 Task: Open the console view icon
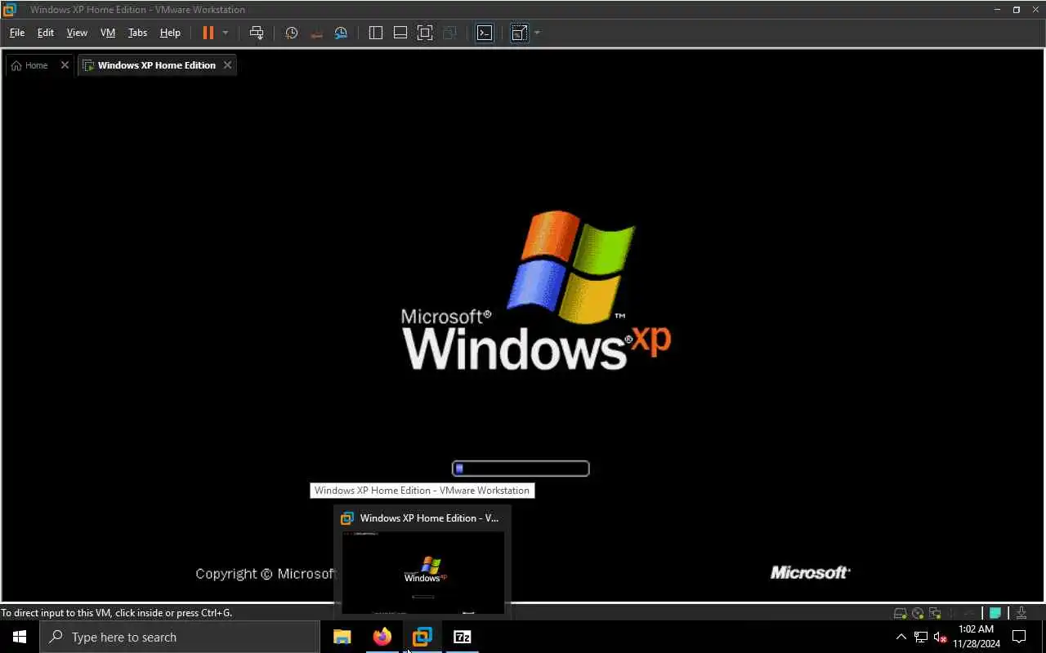point(485,33)
